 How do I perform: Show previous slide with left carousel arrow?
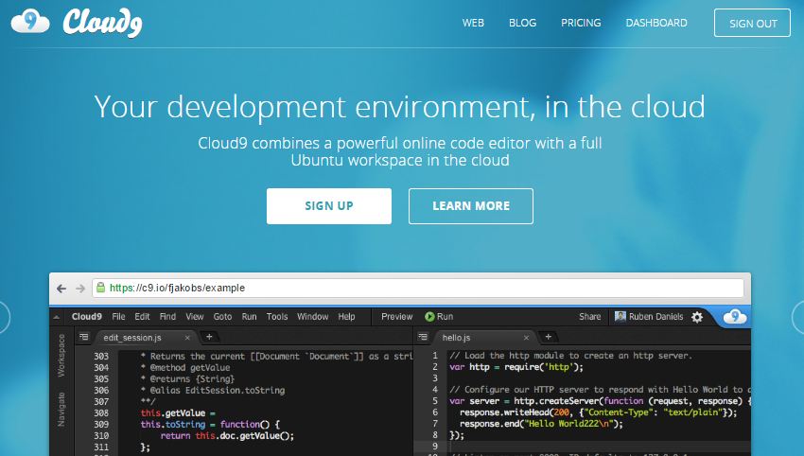pos(4,317)
